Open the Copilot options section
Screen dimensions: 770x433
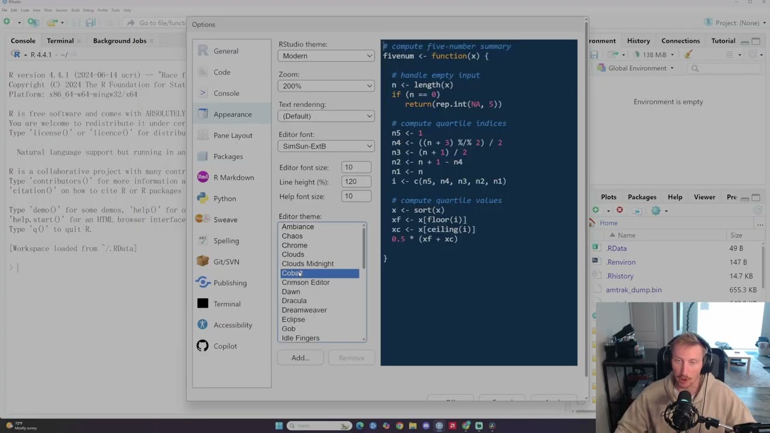[x=232, y=346]
